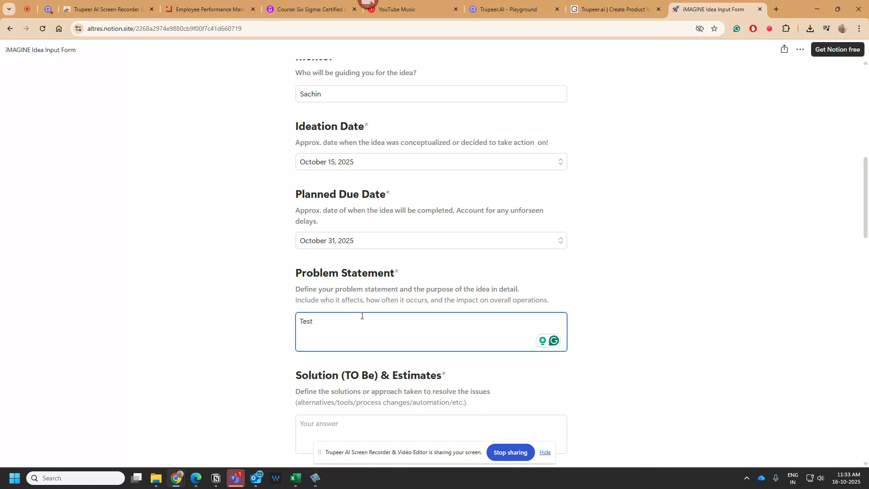Bookmark this page with the star icon
The image size is (869, 489).
715,28
